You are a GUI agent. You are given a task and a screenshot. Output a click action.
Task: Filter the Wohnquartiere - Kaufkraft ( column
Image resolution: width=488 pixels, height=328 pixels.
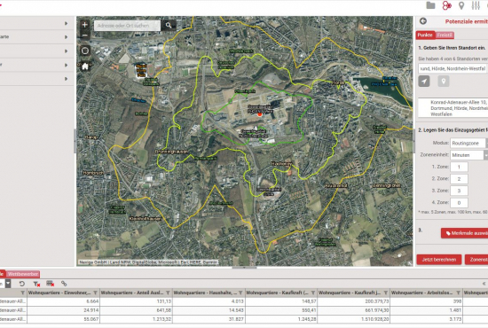coord(313,293)
